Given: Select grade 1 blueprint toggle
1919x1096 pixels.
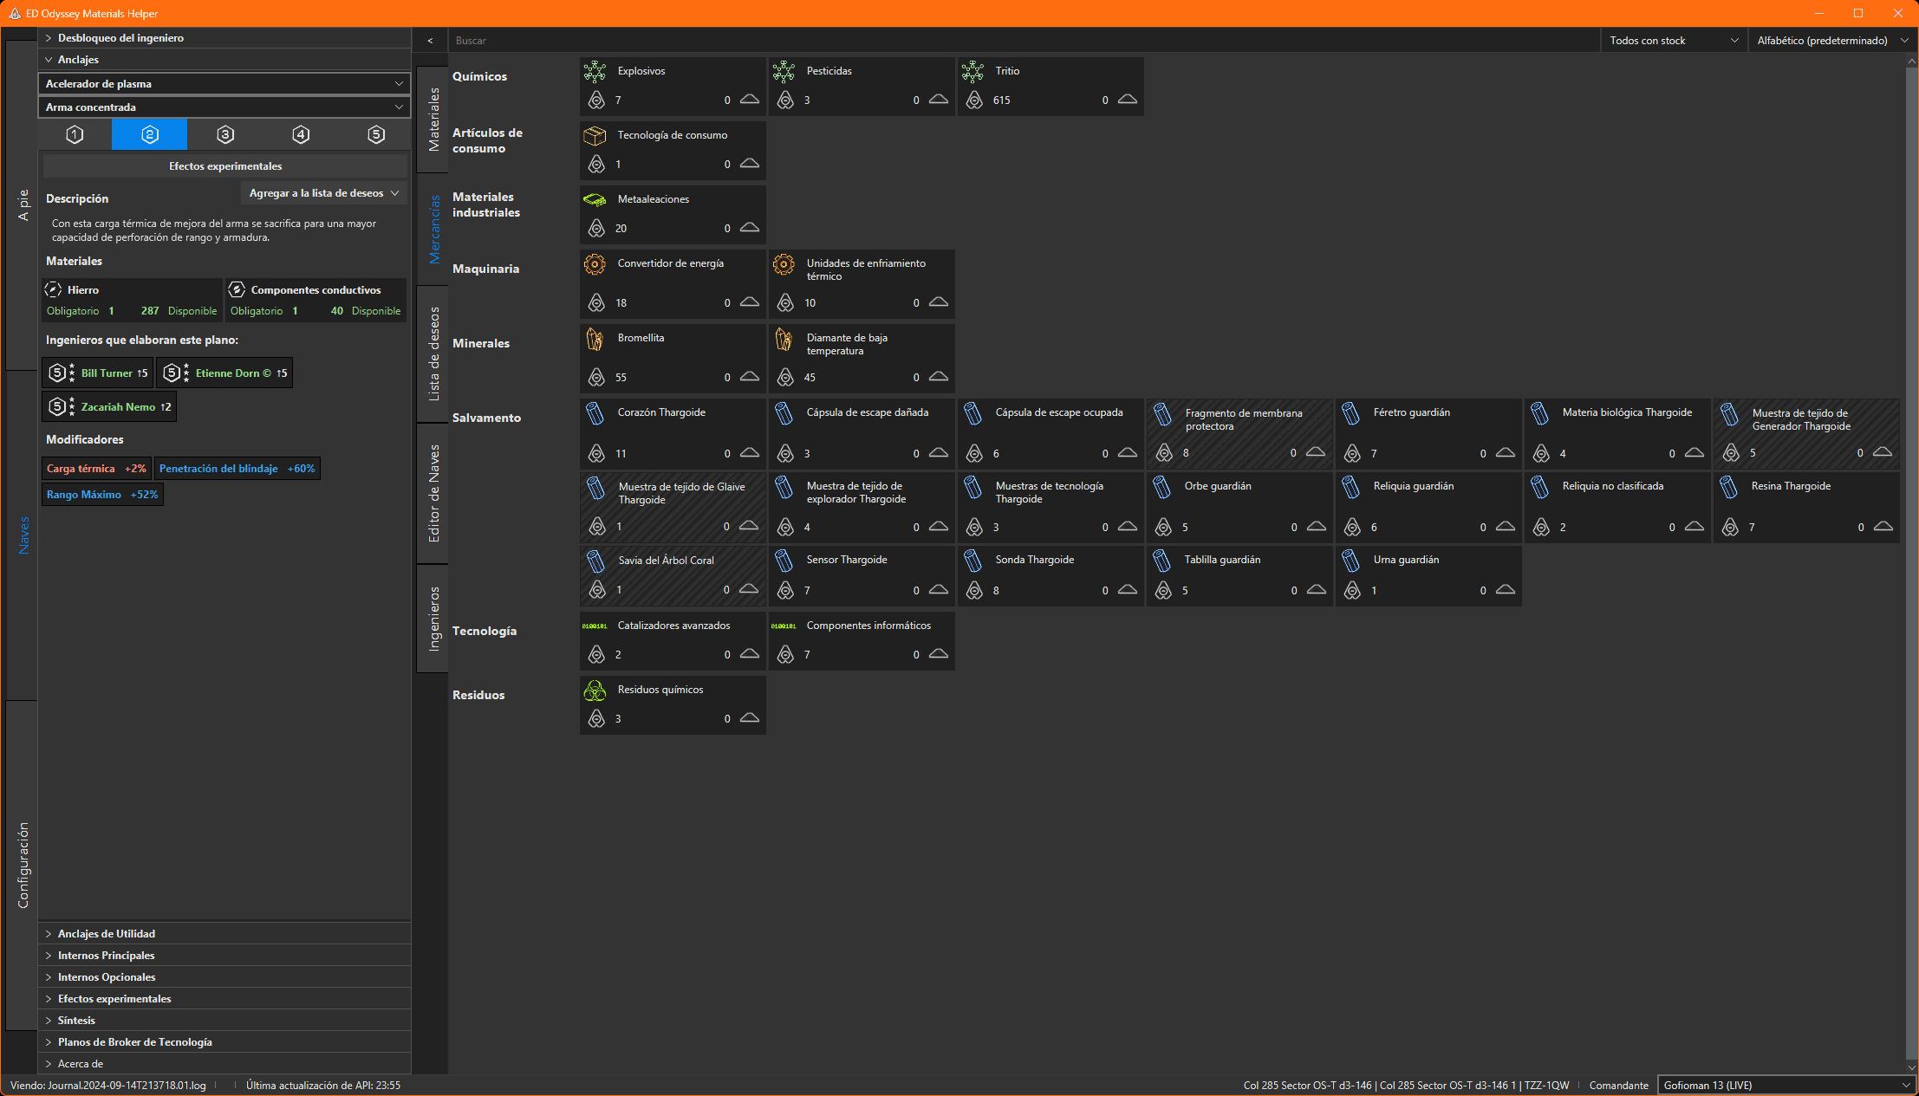Looking at the screenshot, I should coord(75,134).
